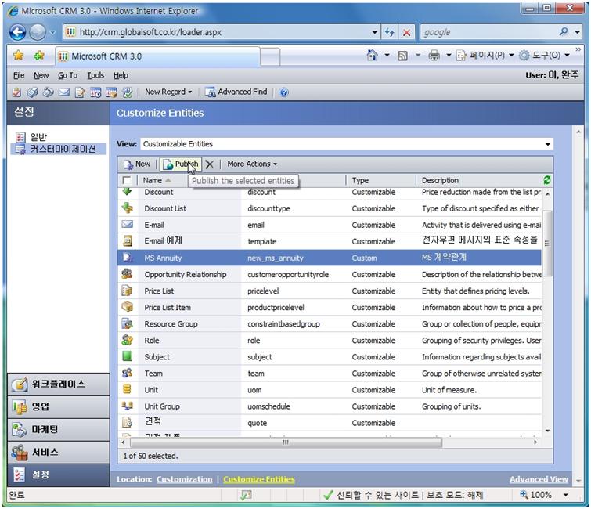The image size is (591, 509).
Task: Select the 'Opportunity Relationship' name cell
Action: [186, 275]
